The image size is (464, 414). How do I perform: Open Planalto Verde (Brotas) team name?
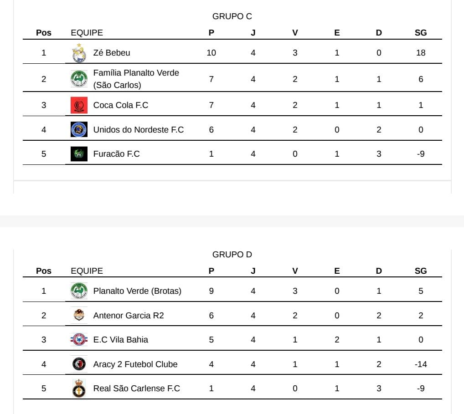137,291
